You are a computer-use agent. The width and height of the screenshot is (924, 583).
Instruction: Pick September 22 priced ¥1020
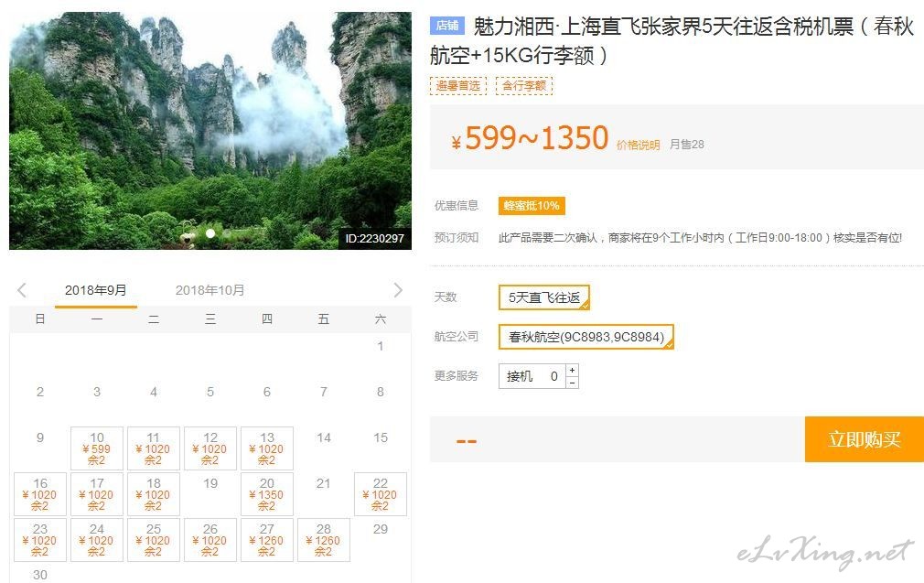381,494
